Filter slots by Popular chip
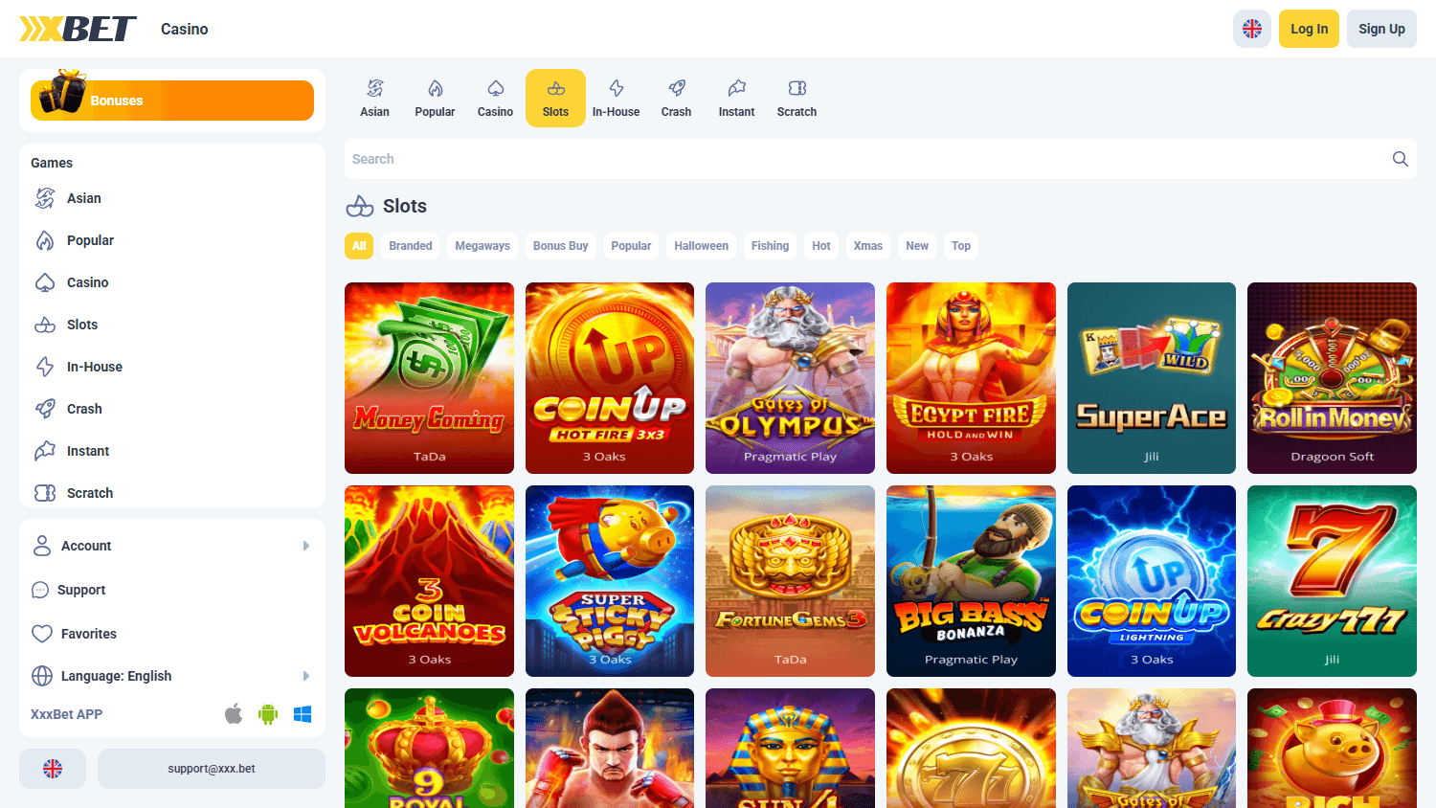This screenshot has height=808, width=1436. pyautogui.click(x=631, y=246)
